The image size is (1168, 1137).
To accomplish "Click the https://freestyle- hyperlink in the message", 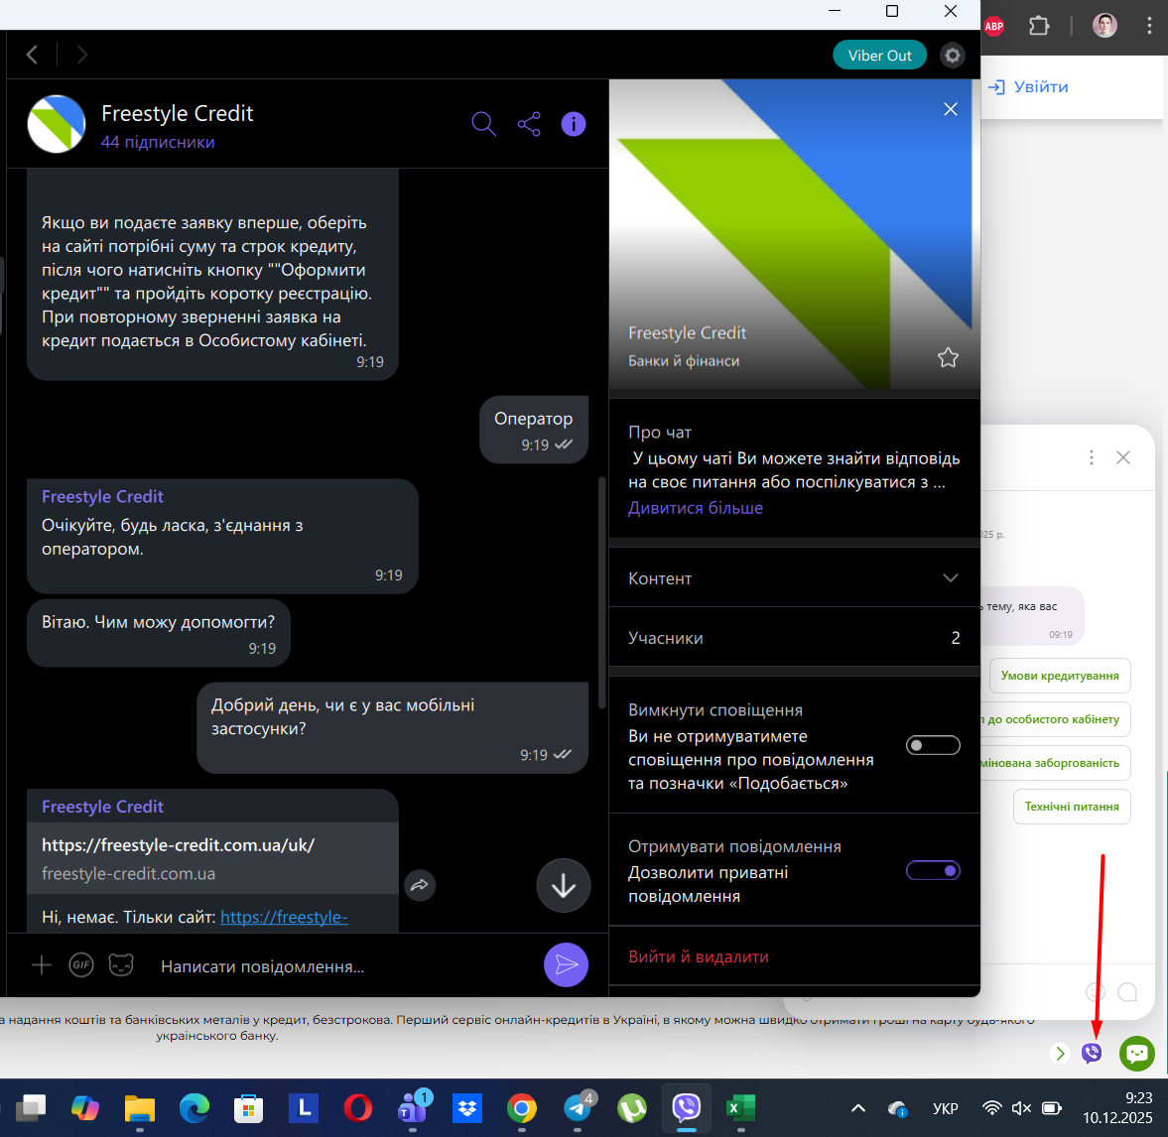I will (284, 918).
